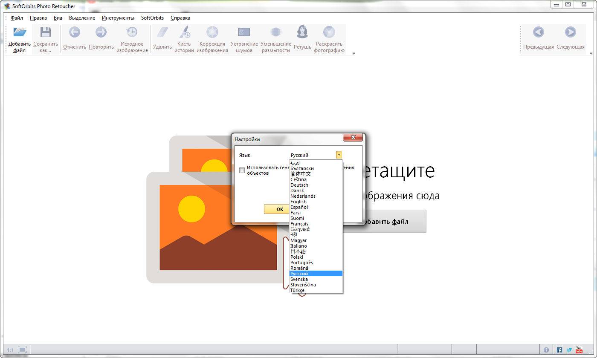Open the Правка menu
Screen dimensions: 597x358
click(x=38, y=18)
